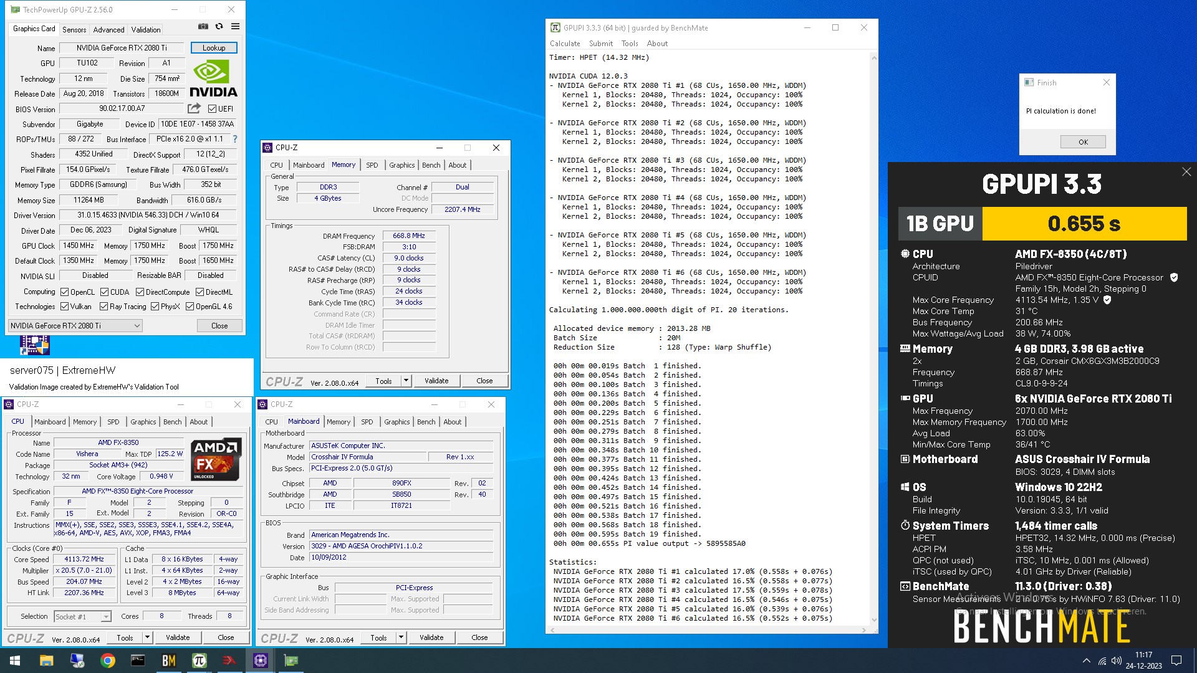Switch to GPU-Z in the taskbar
This screenshot has width=1197, height=673.
pos(291,661)
